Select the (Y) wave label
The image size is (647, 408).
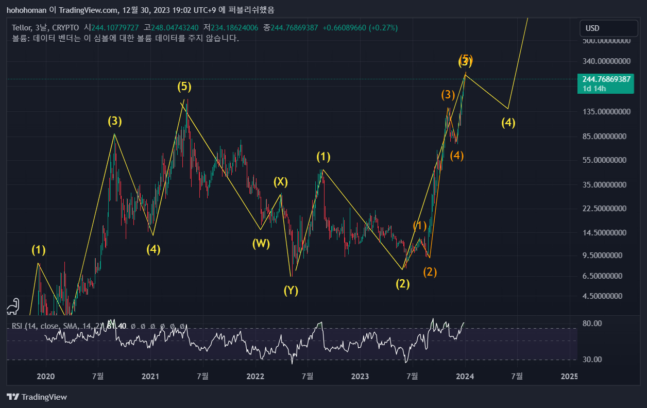point(291,291)
